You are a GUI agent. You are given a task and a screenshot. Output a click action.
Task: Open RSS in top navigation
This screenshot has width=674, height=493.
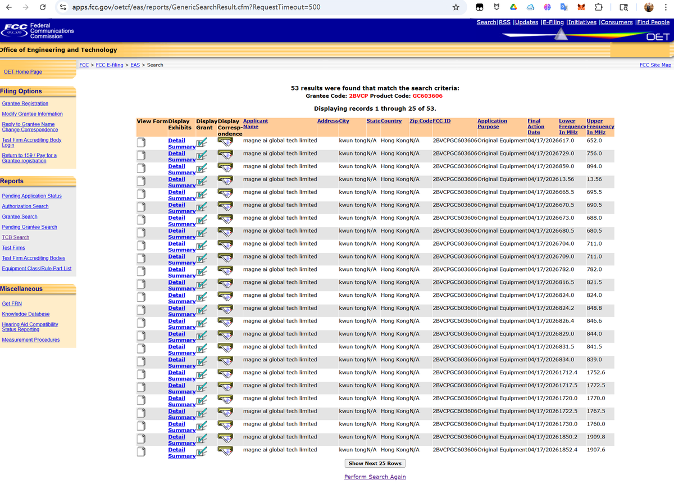(505, 22)
